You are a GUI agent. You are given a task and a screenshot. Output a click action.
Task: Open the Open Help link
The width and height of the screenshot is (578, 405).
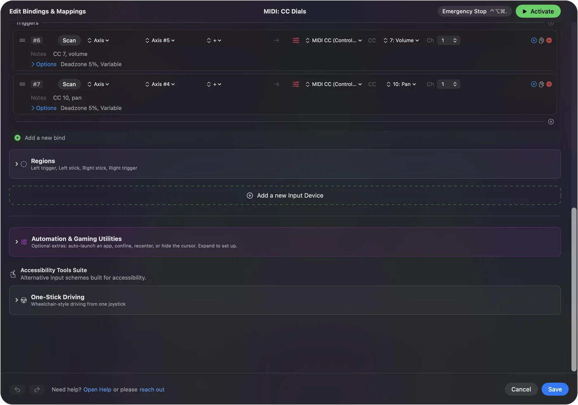pos(97,390)
